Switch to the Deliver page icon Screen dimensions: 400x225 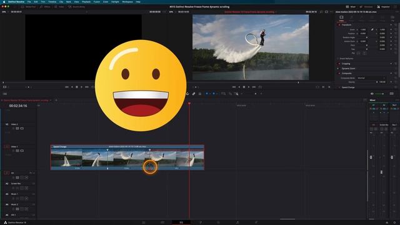256,222
